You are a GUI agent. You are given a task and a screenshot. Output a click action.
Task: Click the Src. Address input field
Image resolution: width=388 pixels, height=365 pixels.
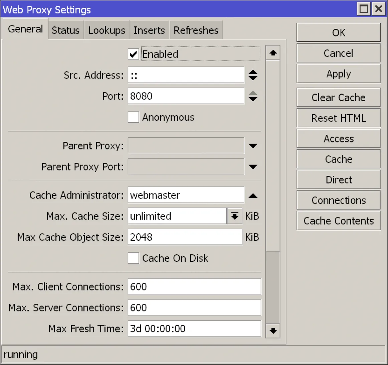186,75
